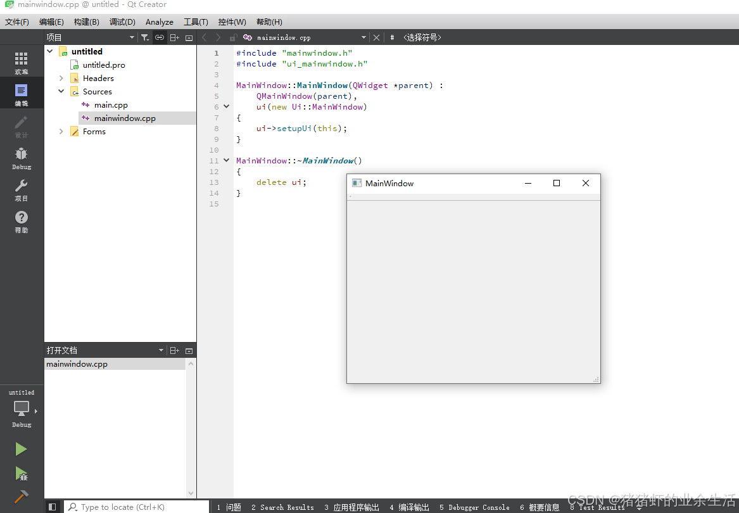Image resolution: width=739 pixels, height=513 pixels.
Task: Select main.cpp in Sources
Action: tap(111, 104)
